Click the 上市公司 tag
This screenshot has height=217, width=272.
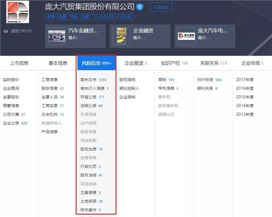pos(106,17)
